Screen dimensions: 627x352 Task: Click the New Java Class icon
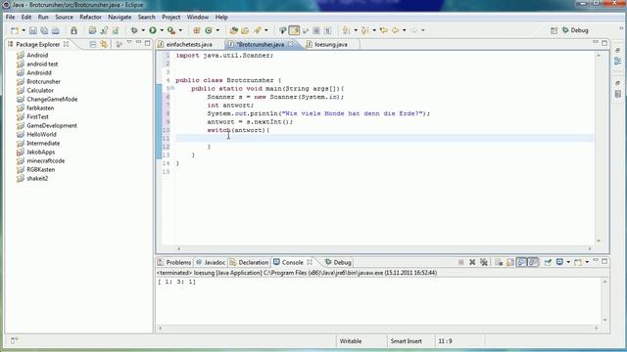click(209, 30)
